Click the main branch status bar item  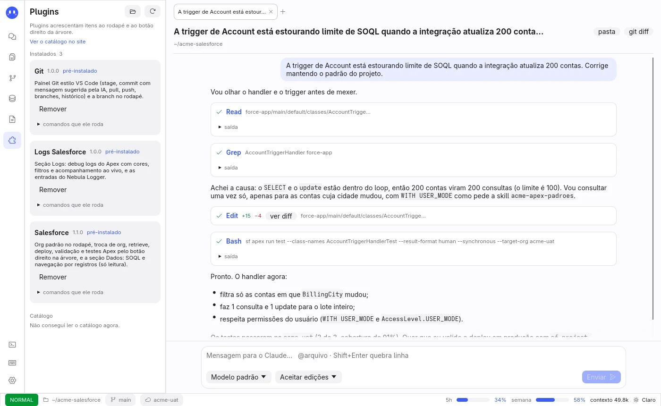(x=120, y=400)
